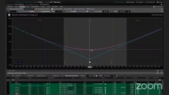Open Chat Rooms

click(x=150, y=2)
